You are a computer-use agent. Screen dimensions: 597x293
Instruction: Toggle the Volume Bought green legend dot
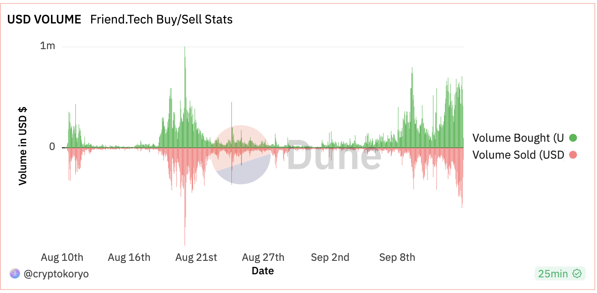[573, 138]
